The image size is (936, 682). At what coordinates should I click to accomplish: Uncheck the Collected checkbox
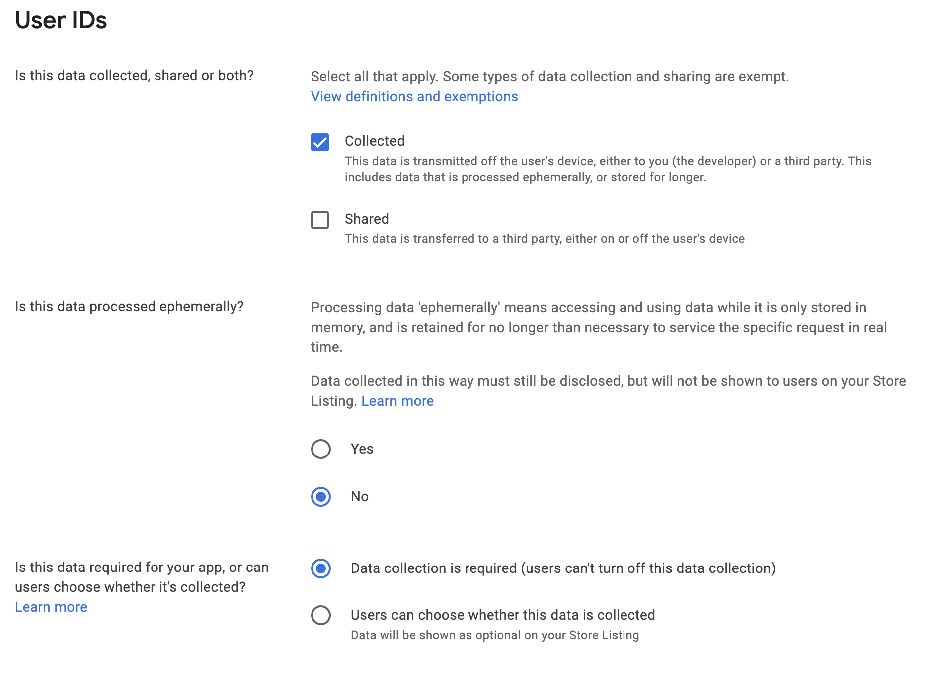[x=320, y=142]
